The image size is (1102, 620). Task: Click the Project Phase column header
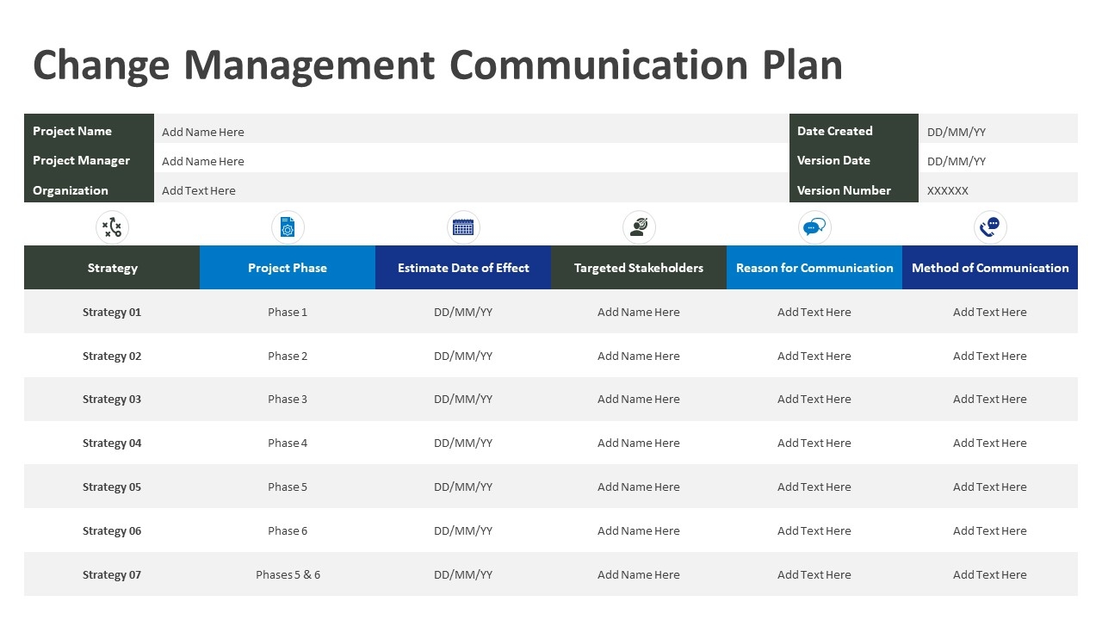(288, 268)
